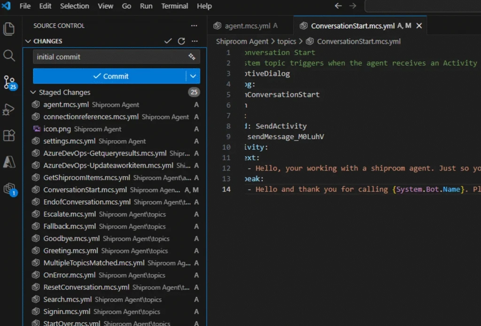Open the Copilot Studio extension with badge 1
Image resolution: width=481 pixels, height=326 pixels.
9,187
